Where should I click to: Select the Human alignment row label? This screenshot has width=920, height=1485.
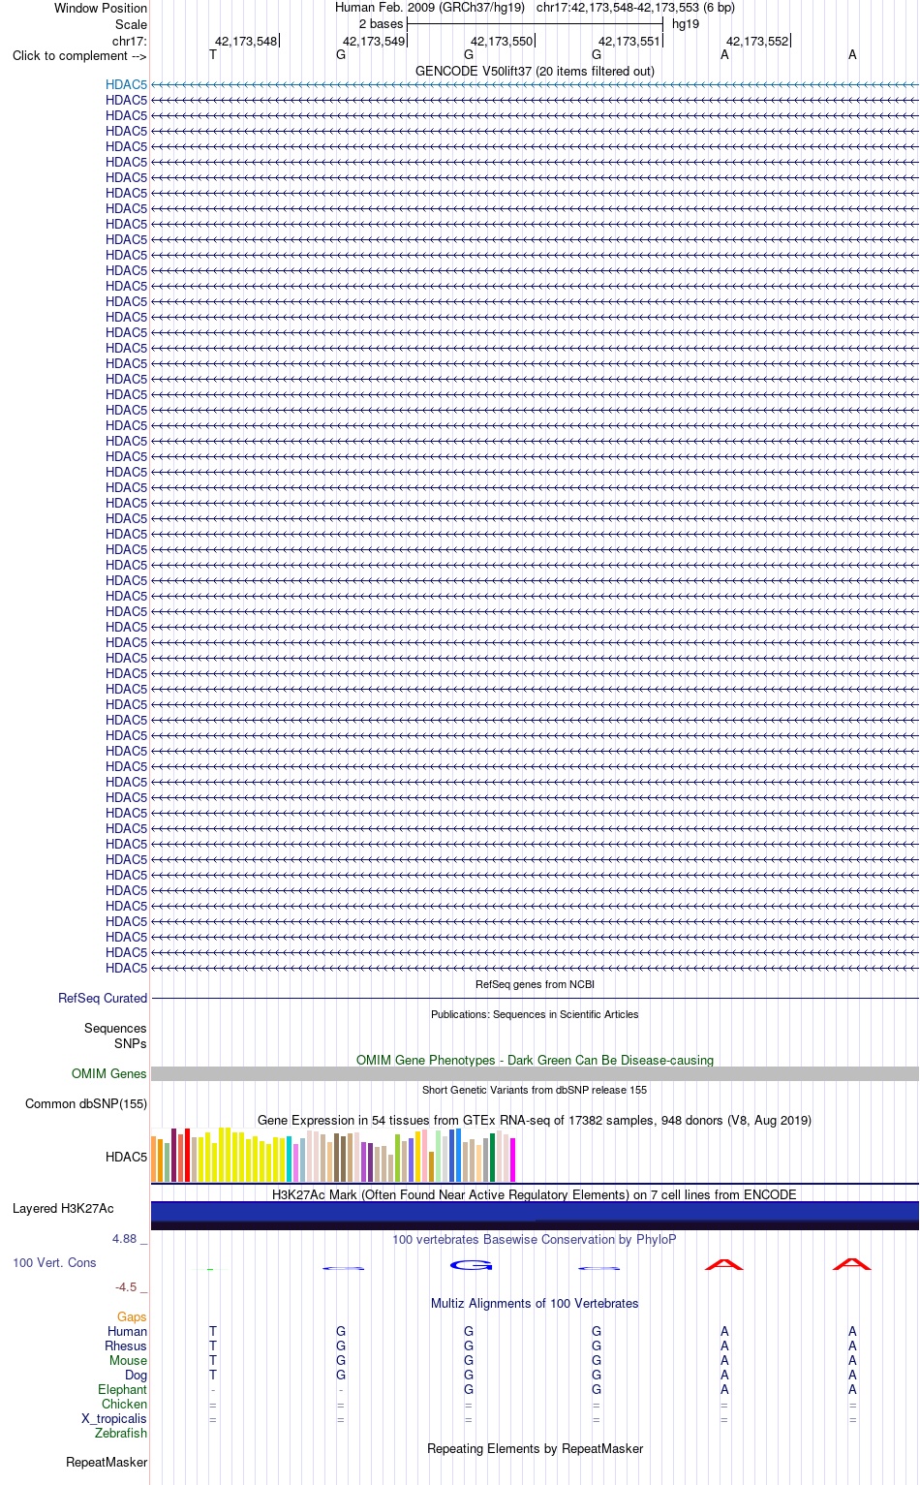127,1331
